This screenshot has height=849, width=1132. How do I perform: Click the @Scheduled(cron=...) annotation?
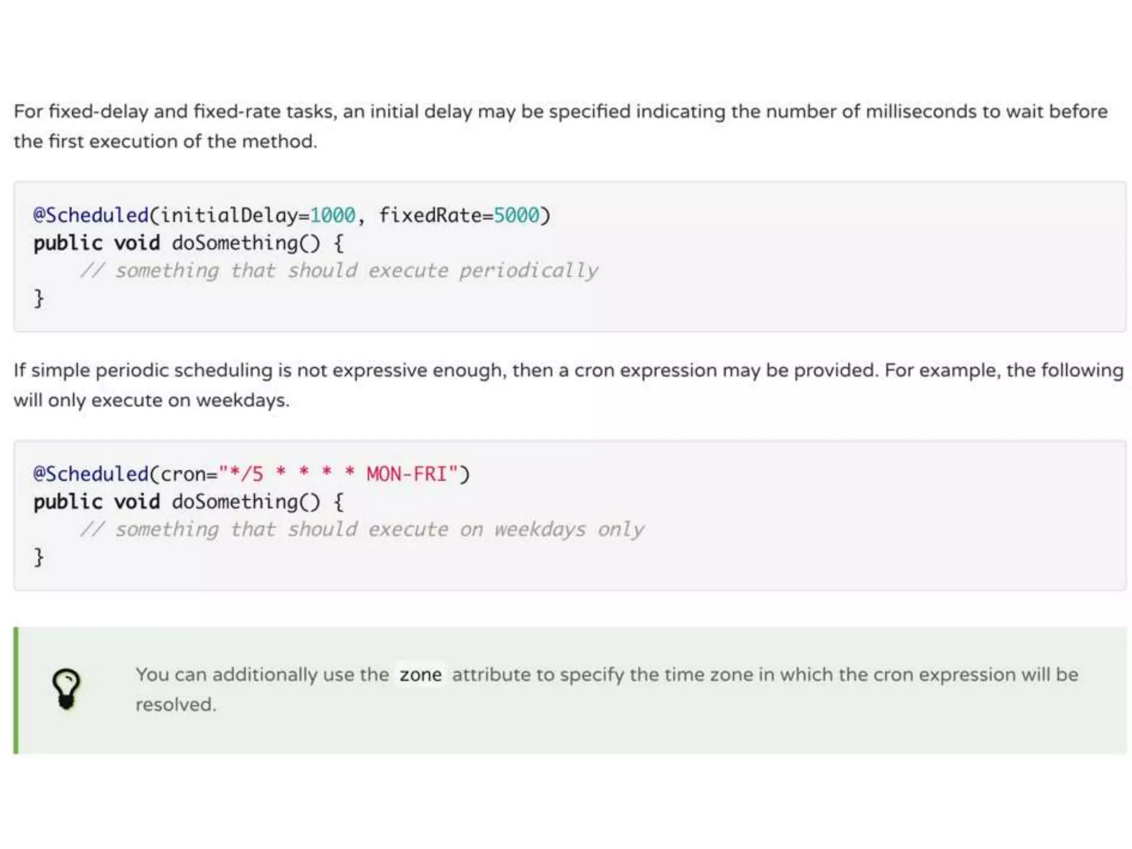point(91,474)
